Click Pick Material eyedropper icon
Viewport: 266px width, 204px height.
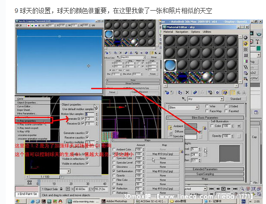point(184,99)
